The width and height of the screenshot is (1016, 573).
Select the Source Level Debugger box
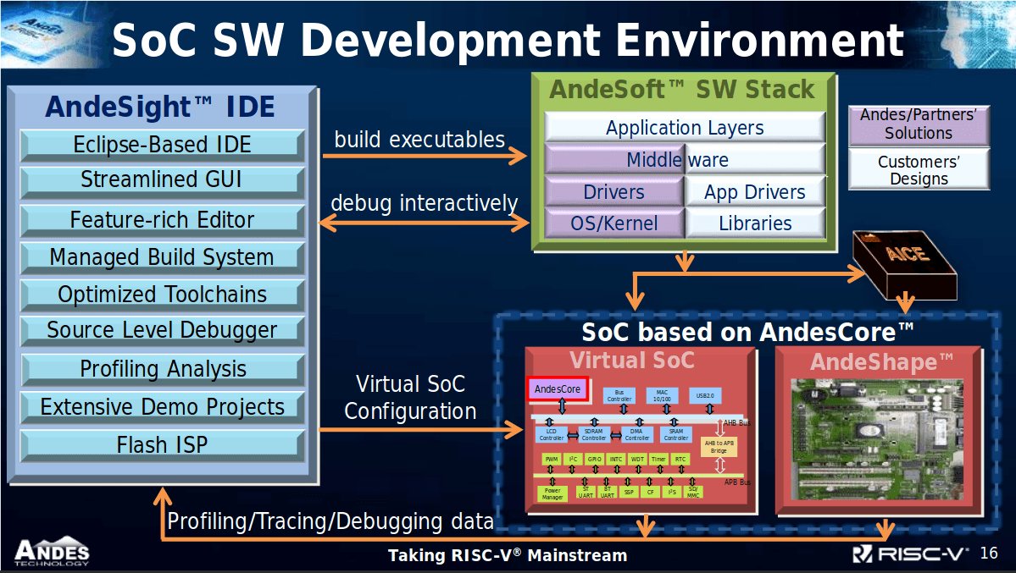[x=162, y=330]
